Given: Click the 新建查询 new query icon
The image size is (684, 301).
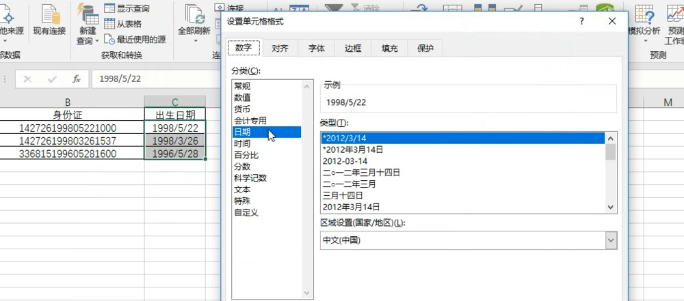Looking at the screenshot, I should [x=88, y=14].
